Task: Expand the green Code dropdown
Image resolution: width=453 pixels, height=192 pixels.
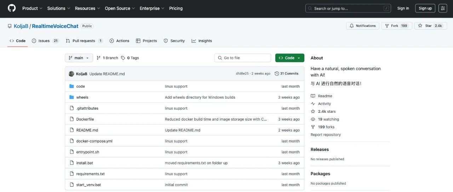Action: coord(290,58)
